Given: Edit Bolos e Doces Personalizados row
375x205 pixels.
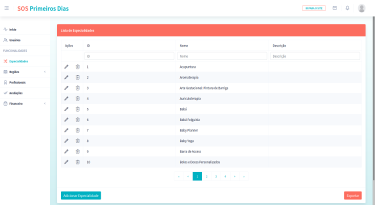Looking at the screenshot, I should point(66,162).
